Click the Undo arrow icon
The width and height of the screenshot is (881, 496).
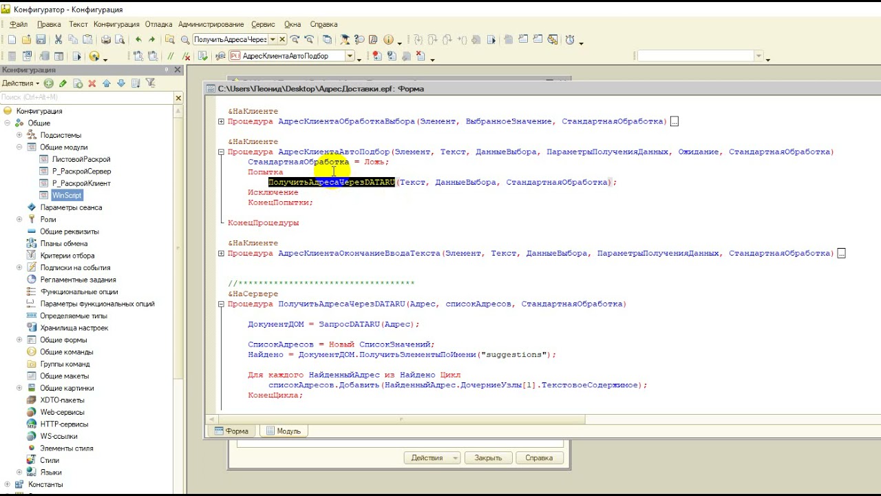tap(138, 40)
